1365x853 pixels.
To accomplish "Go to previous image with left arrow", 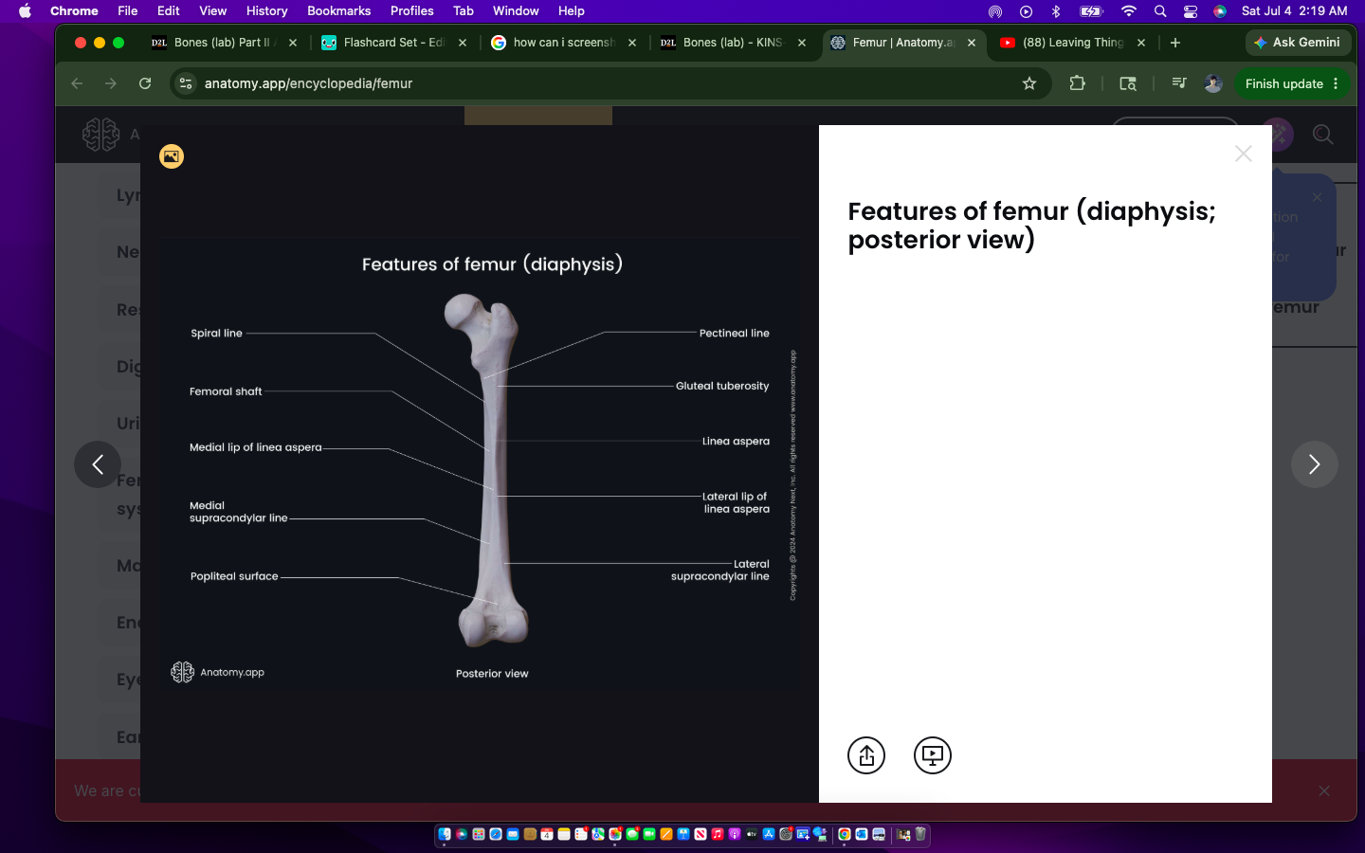I will pos(98,464).
